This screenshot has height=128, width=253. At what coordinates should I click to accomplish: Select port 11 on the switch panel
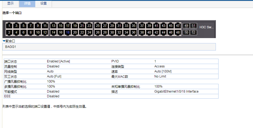click(45, 26)
